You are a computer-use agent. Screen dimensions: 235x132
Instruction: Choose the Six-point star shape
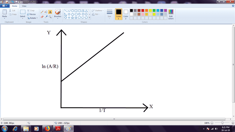point(76,18)
